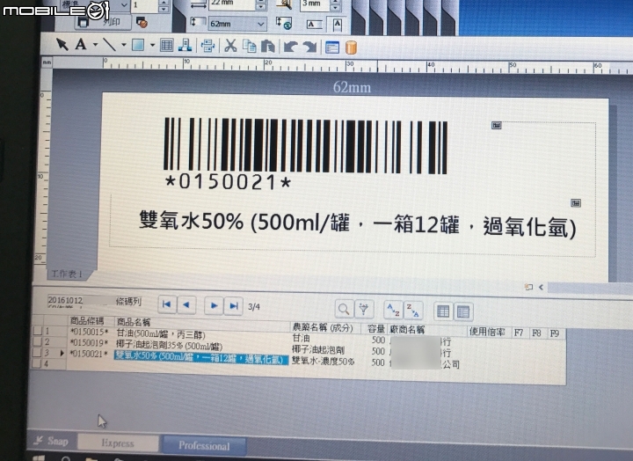Click the 使用倍率 column header
The width and height of the screenshot is (633, 461).
click(487, 333)
